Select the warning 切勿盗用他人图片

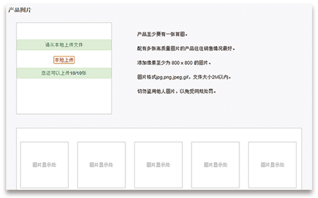pyautogui.click(x=177, y=91)
